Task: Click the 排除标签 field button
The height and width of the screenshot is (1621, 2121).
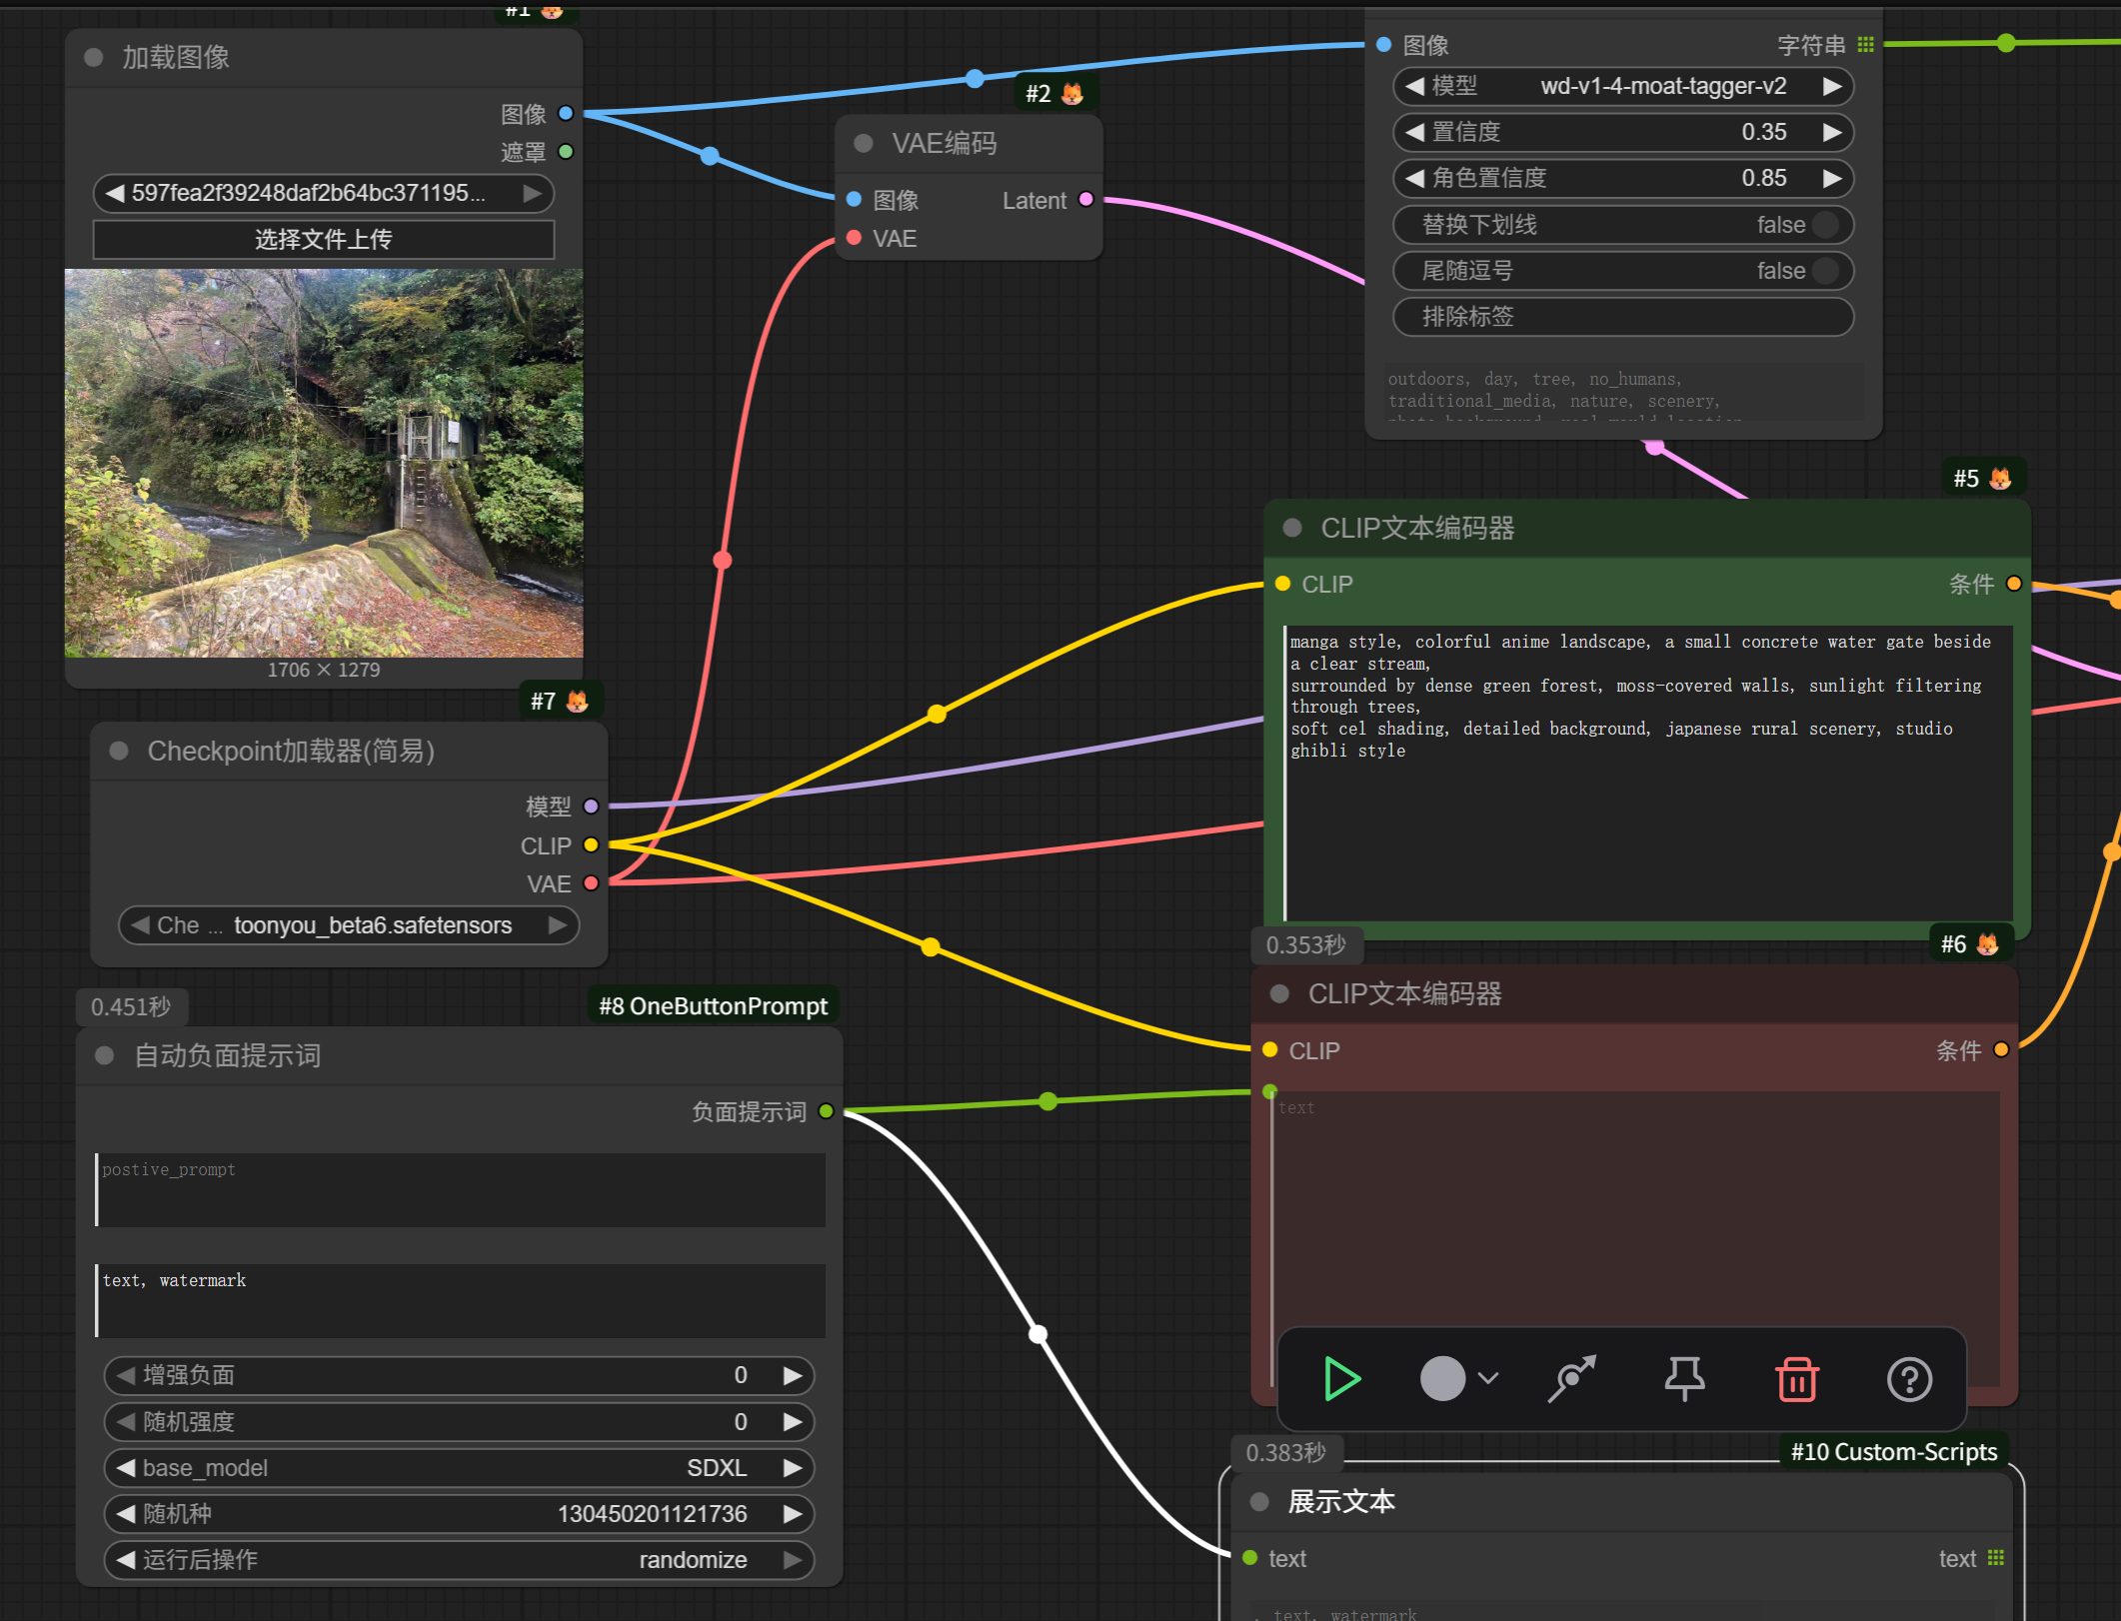Action: coord(1622,317)
